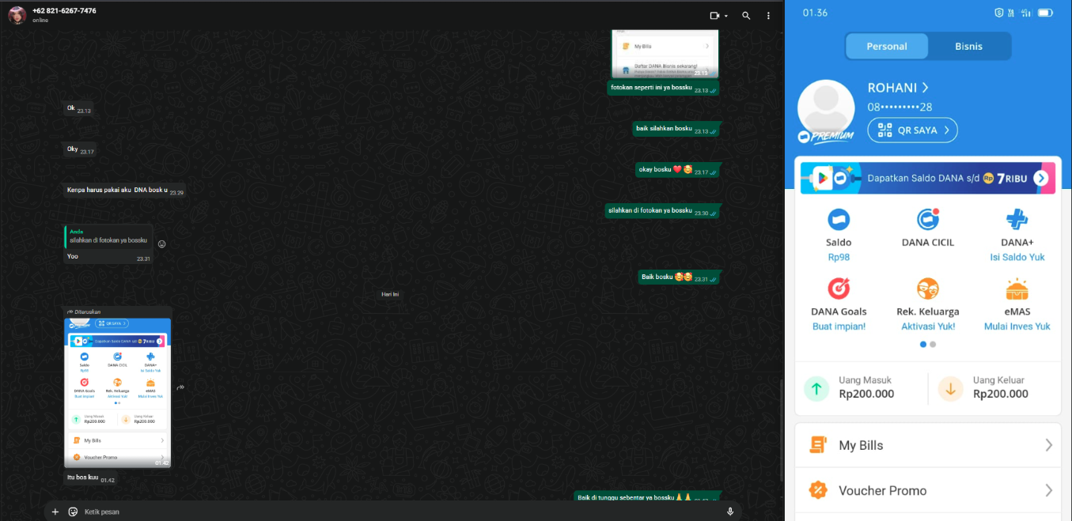Open the DANA CICIL icon
Screen dimensions: 1072x521
click(x=927, y=220)
